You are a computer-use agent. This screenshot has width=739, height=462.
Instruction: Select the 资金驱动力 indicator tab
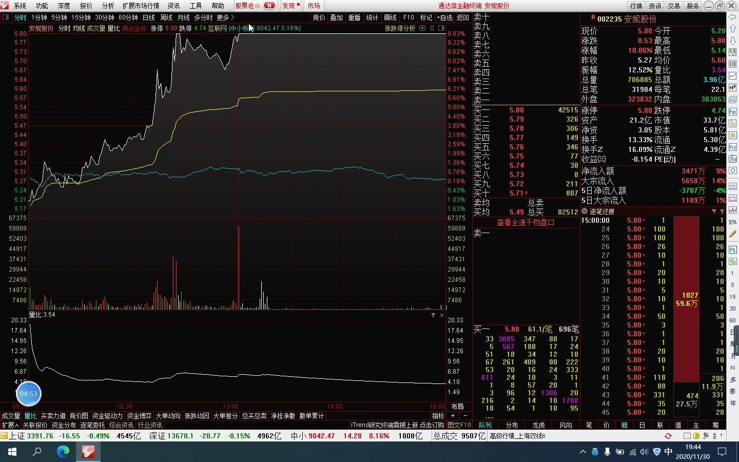coord(107,416)
